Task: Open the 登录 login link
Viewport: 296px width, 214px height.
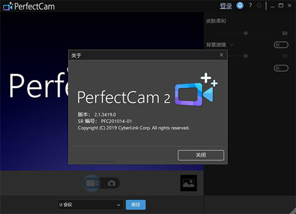Action: [226, 6]
